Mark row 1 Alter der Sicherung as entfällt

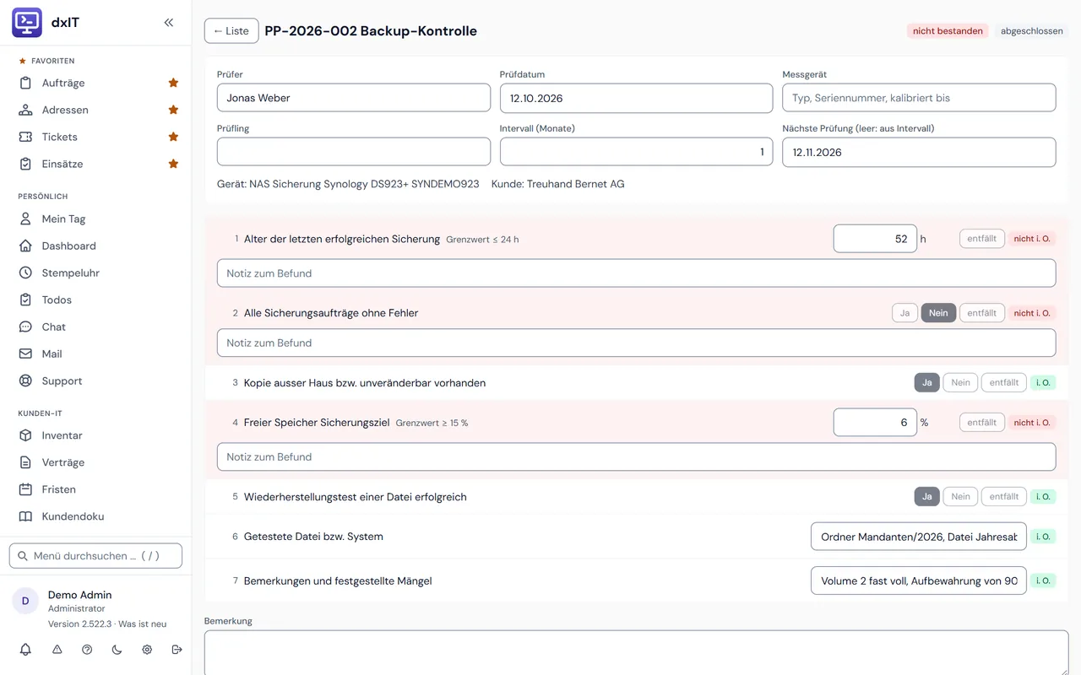click(982, 239)
